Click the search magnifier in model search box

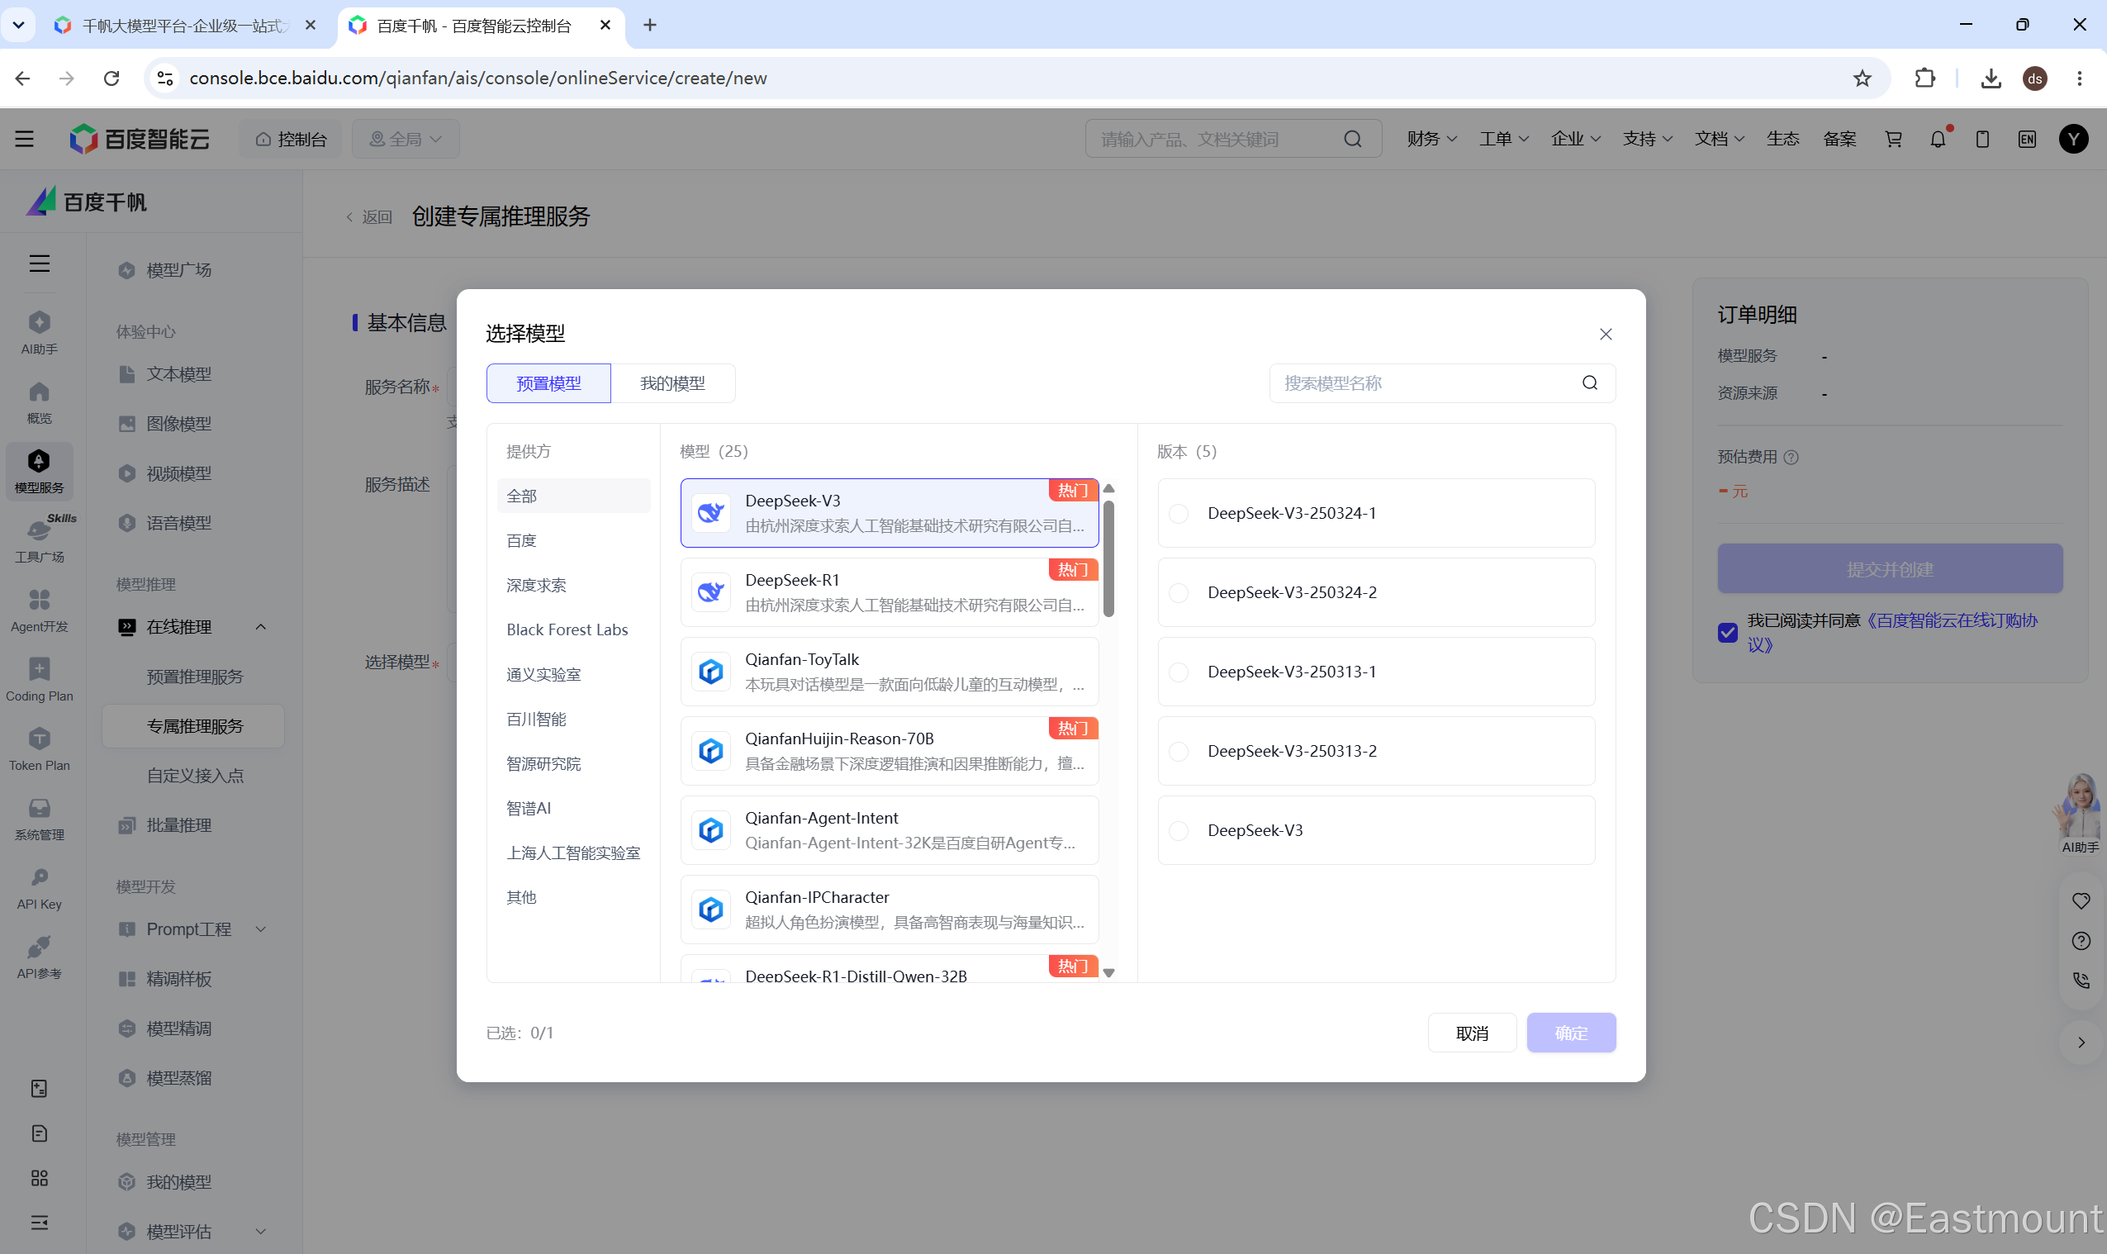tap(1590, 382)
